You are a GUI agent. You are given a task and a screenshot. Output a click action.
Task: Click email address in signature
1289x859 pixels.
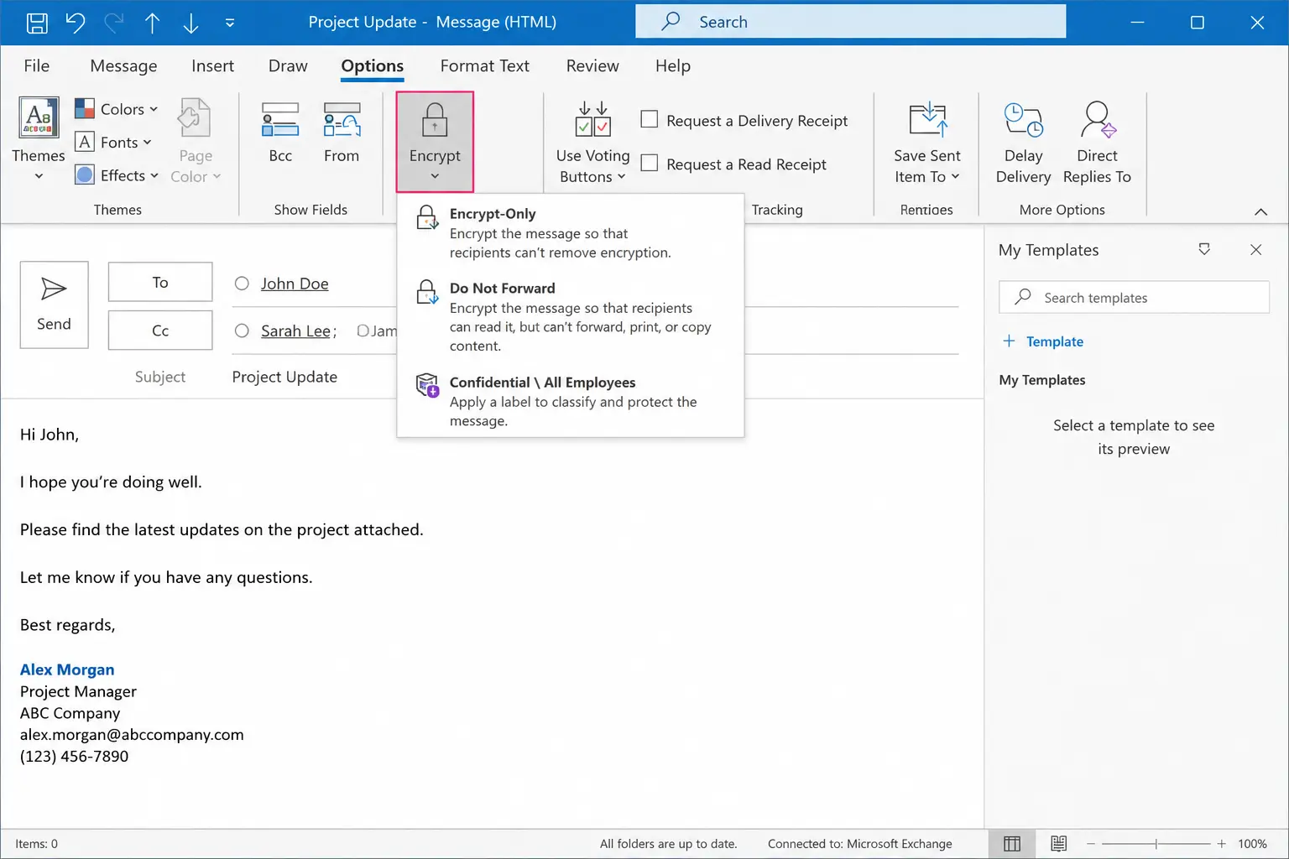(132, 734)
